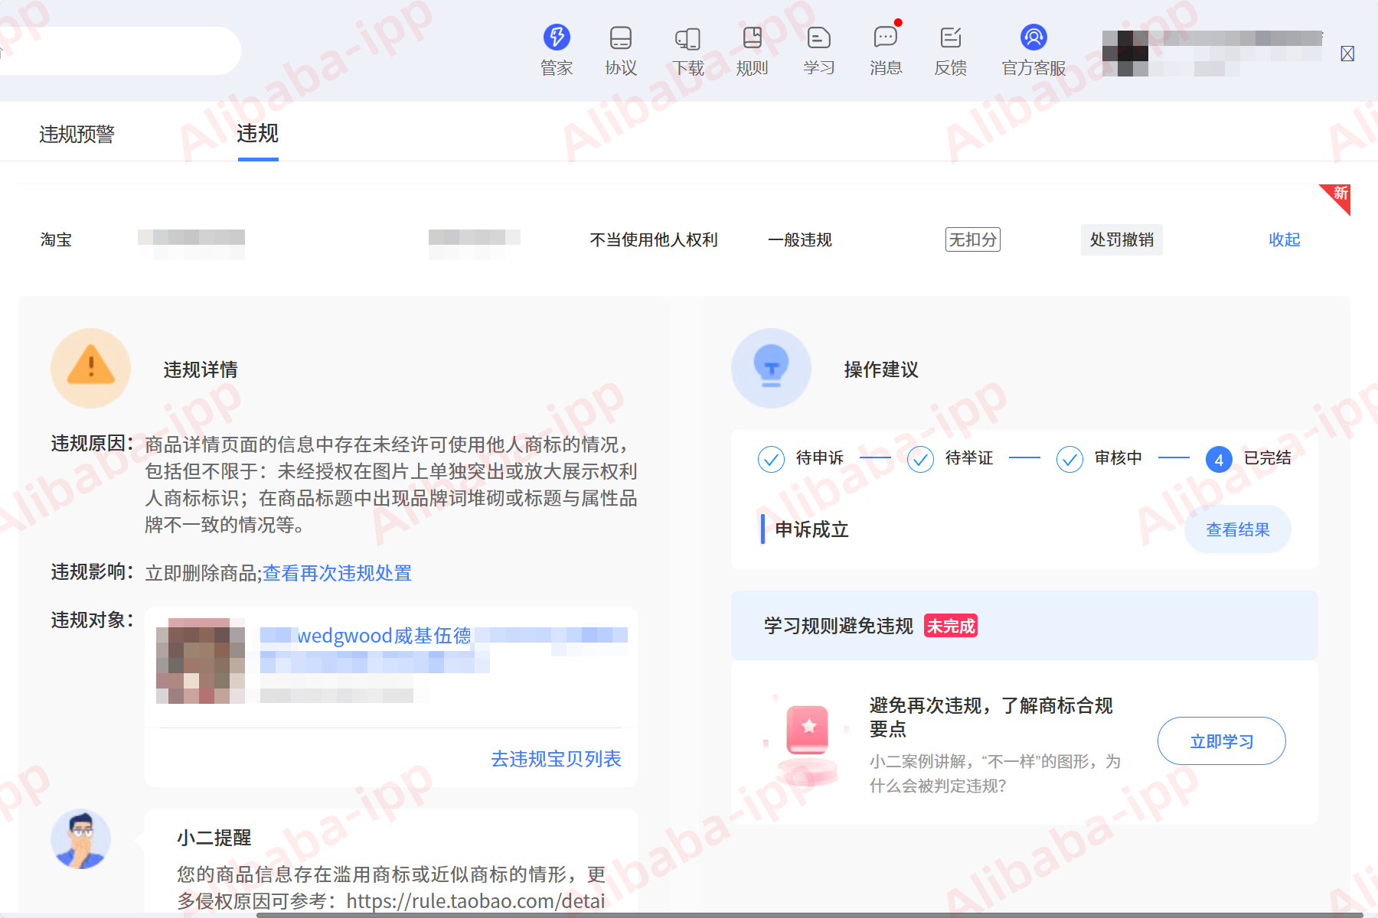Click the 立即学习 button
Image resolution: width=1378 pixels, height=918 pixels.
(x=1222, y=741)
